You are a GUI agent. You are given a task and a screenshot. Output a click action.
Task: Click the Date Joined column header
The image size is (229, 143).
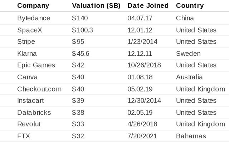tap(148, 6)
